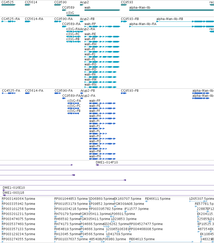Select EST RP001044853.5prime
Image resolution: width=214 pixels, height=243 pixels.
click(71, 199)
